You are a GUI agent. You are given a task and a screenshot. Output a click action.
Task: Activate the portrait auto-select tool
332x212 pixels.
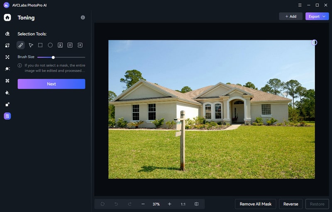tap(60, 45)
